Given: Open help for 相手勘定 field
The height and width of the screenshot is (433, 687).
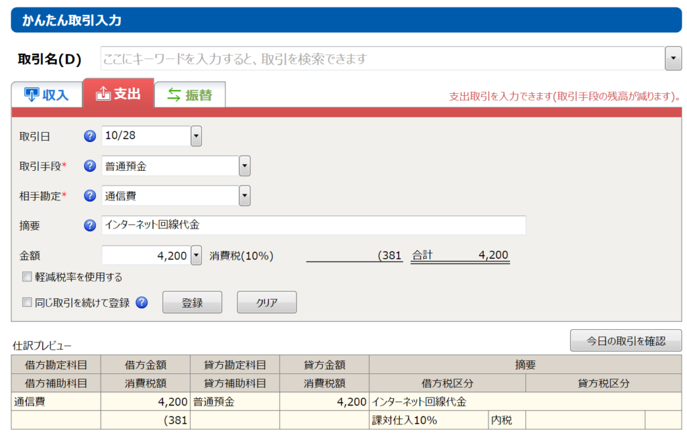Looking at the screenshot, I should 90,196.
